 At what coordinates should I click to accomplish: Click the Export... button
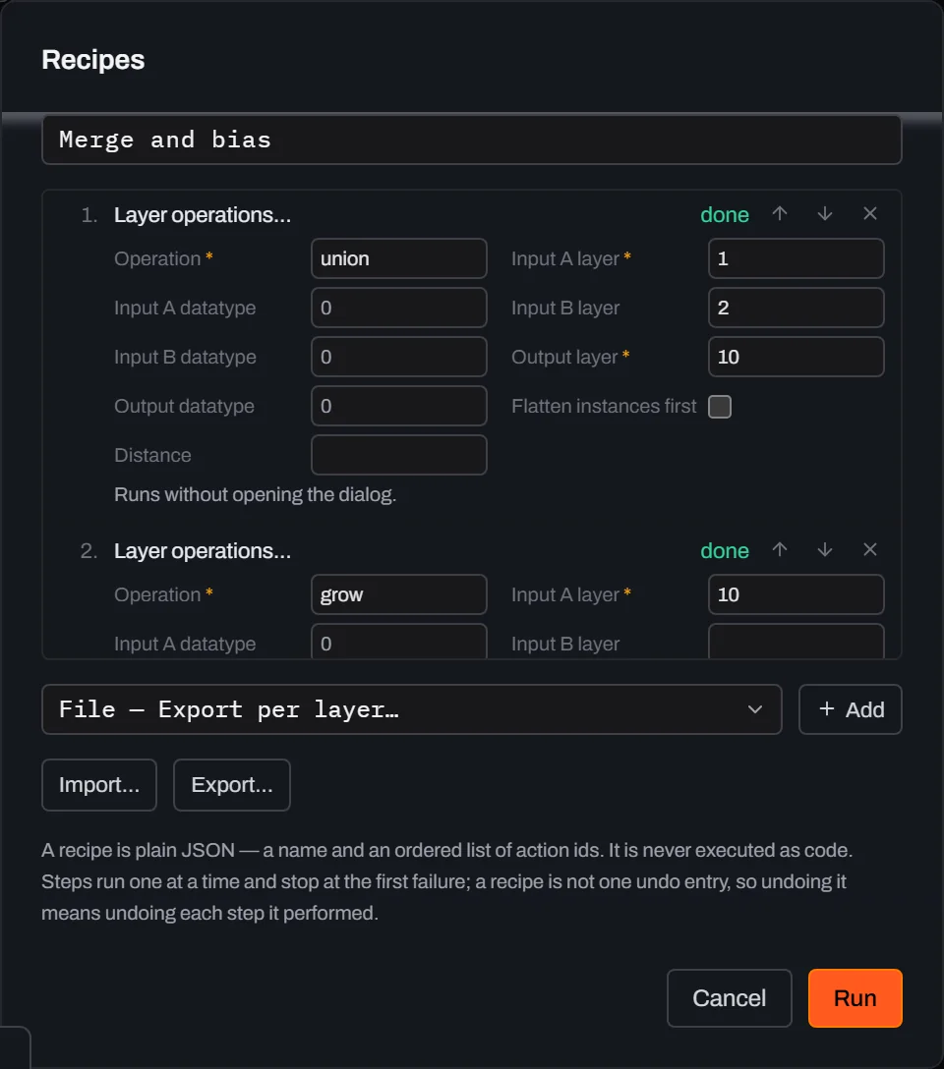click(x=232, y=785)
